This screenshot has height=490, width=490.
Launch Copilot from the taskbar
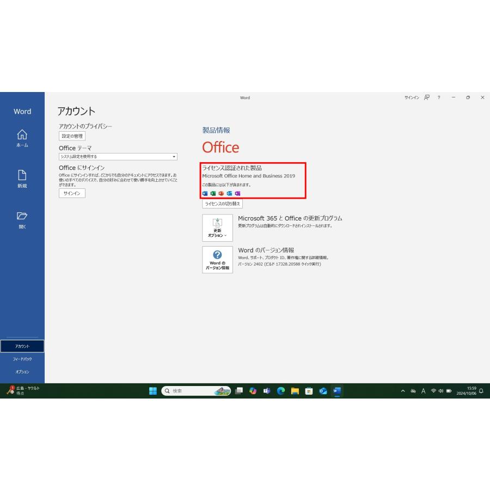tap(253, 391)
